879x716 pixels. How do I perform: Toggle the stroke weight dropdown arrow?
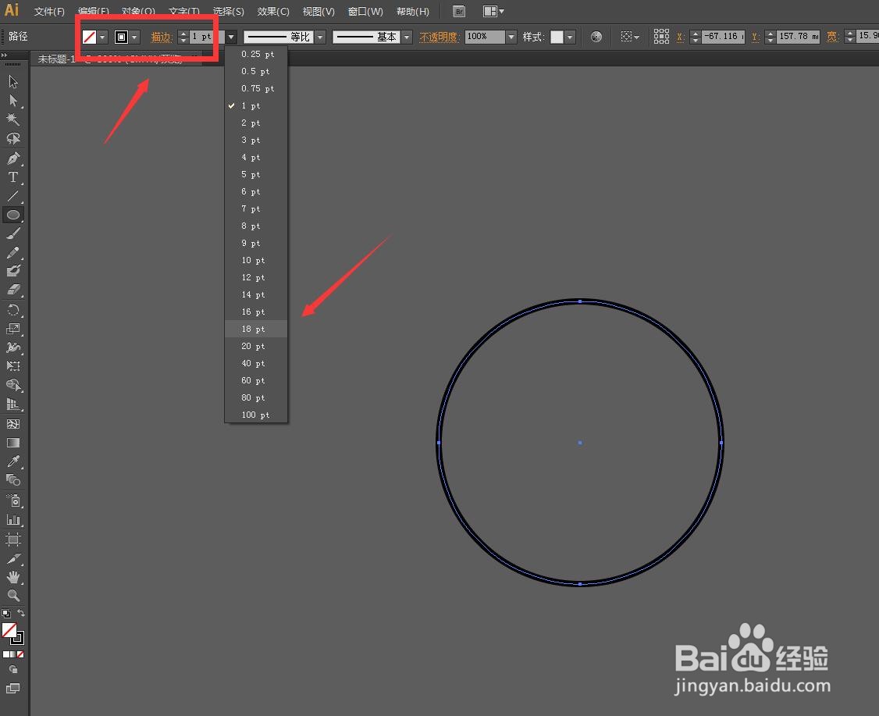231,37
